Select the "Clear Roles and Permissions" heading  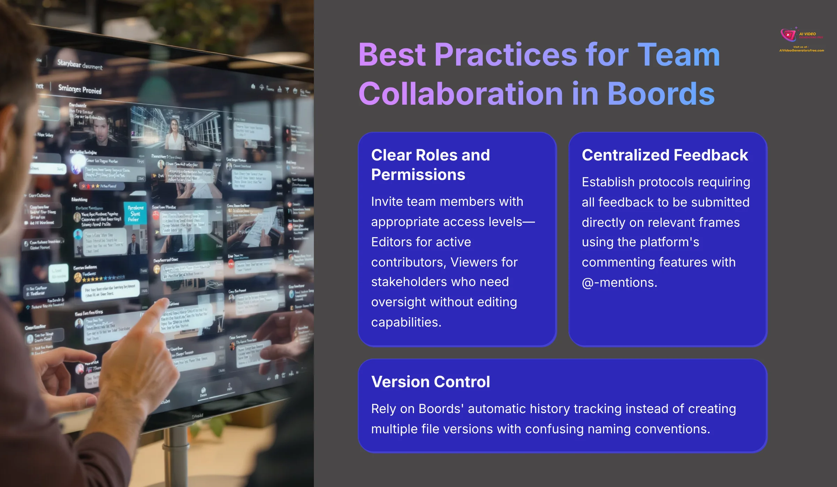[430, 165]
